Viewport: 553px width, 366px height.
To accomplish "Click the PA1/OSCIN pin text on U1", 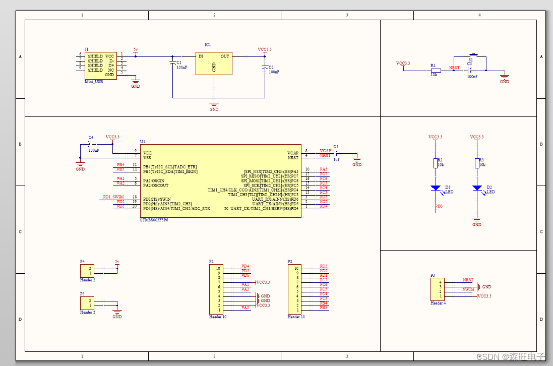I will click(x=154, y=180).
